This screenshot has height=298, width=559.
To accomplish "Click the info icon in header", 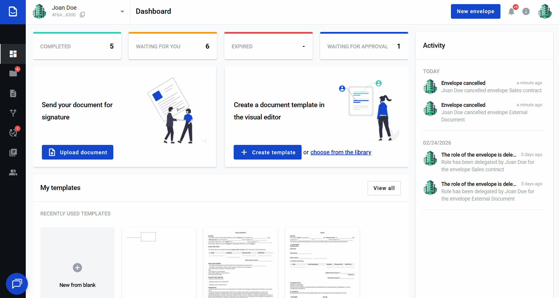I will coord(526,11).
